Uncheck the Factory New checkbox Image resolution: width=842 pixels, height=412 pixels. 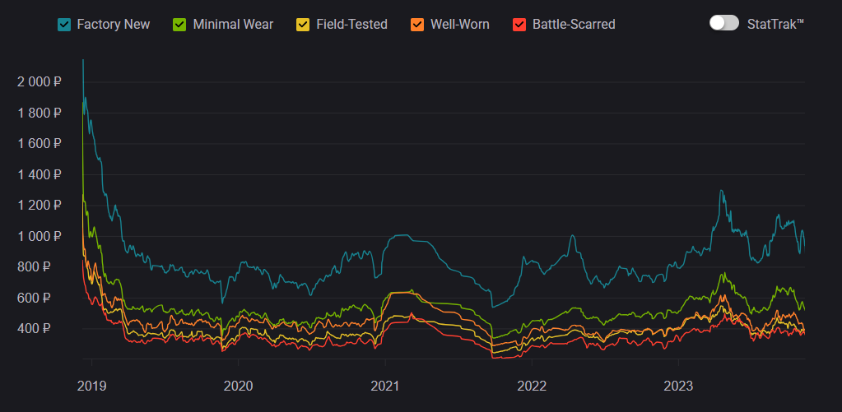coord(64,25)
